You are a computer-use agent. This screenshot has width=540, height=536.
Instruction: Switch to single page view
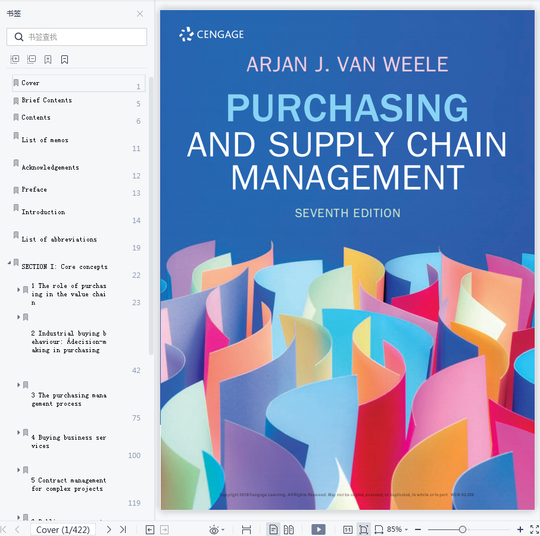tap(273, 529)
